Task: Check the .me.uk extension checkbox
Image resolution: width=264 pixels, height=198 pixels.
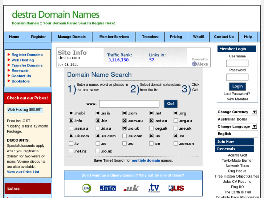Action: click(x=176, y=128)
